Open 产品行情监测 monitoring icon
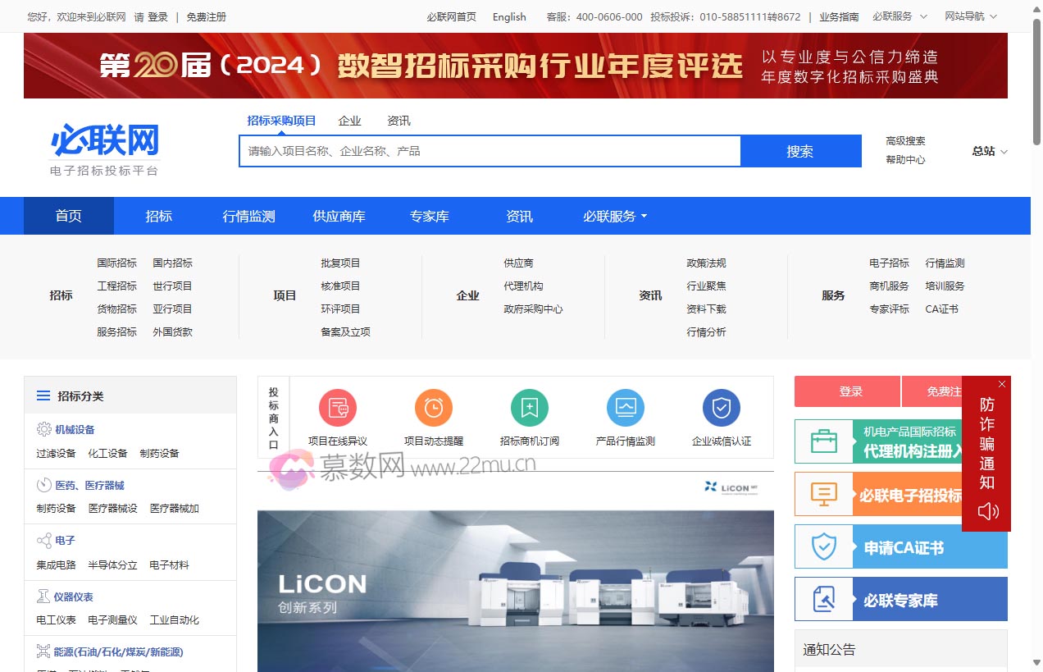The image size is (1043, 672). [x=625, y=408]
